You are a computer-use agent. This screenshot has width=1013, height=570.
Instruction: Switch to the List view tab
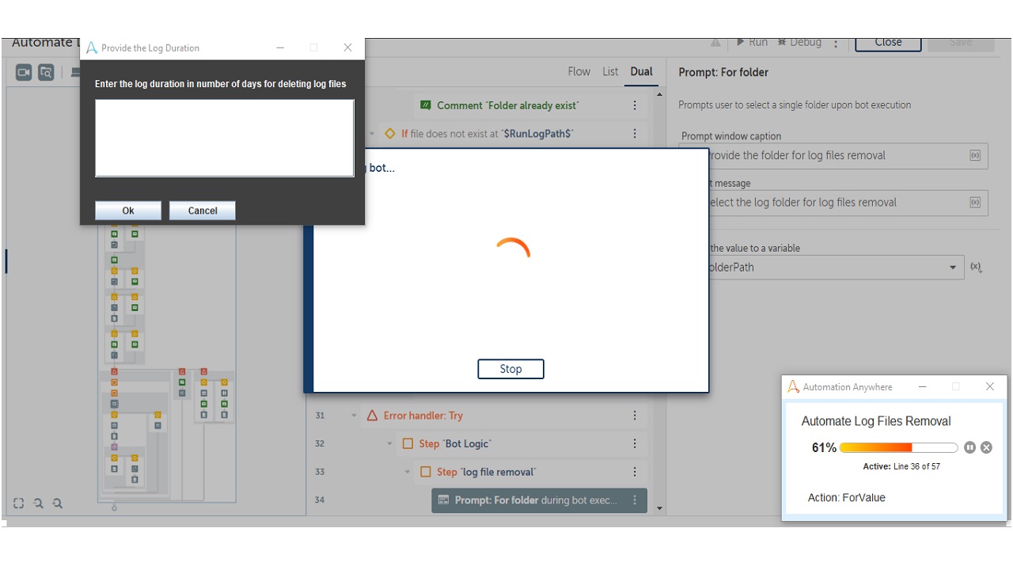(x=610, y=71)
